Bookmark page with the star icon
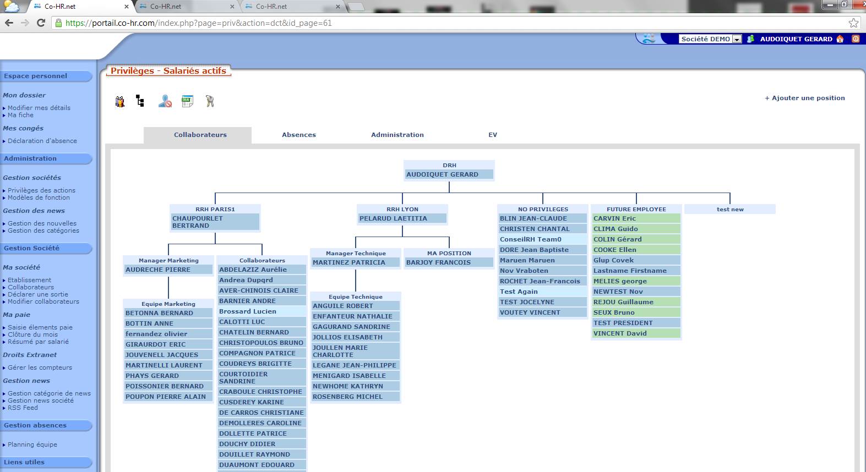 click(x=853, y=23)
